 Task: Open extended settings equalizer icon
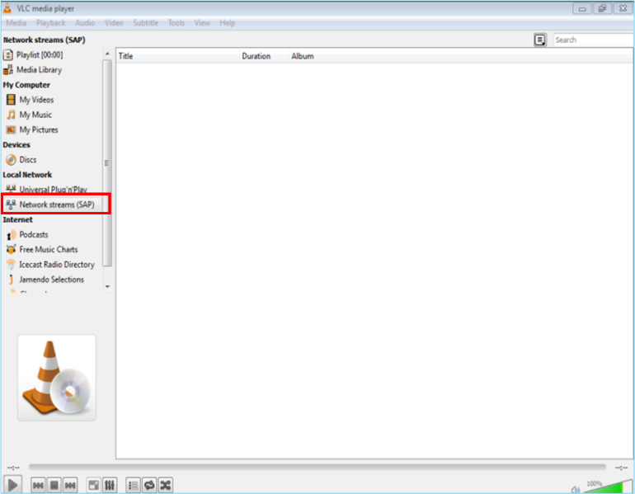point(110,485)
